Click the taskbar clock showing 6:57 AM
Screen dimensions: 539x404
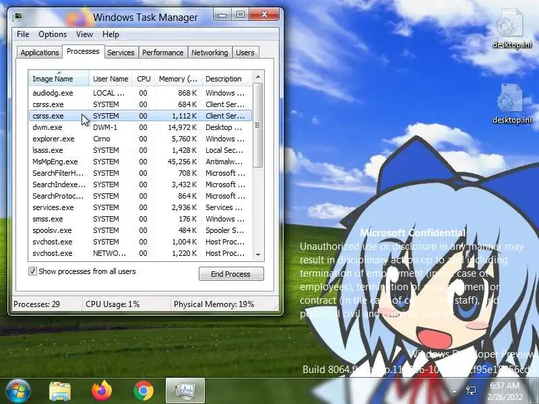coord(505,391)
